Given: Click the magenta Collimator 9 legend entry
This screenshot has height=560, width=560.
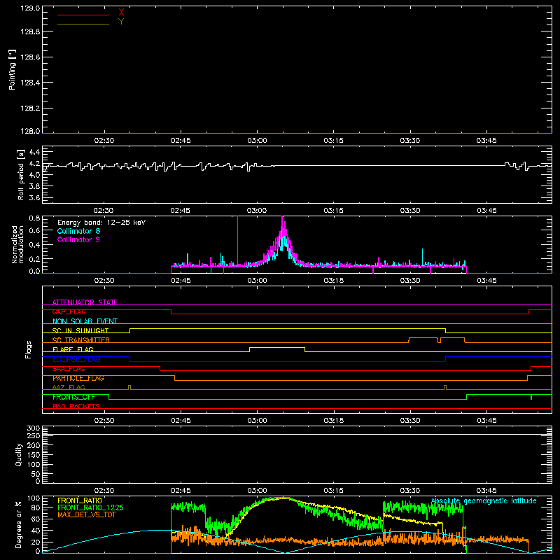Looking at the screenshot, I should [78, 239].
